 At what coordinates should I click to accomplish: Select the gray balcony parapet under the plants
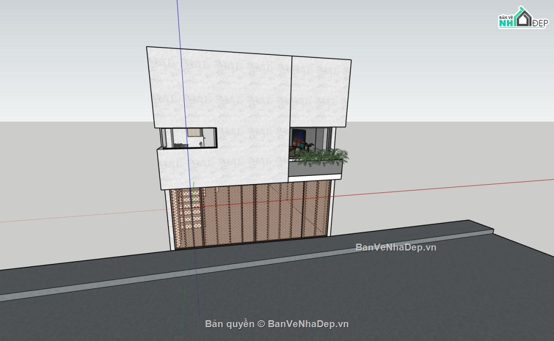coord(315,170)
